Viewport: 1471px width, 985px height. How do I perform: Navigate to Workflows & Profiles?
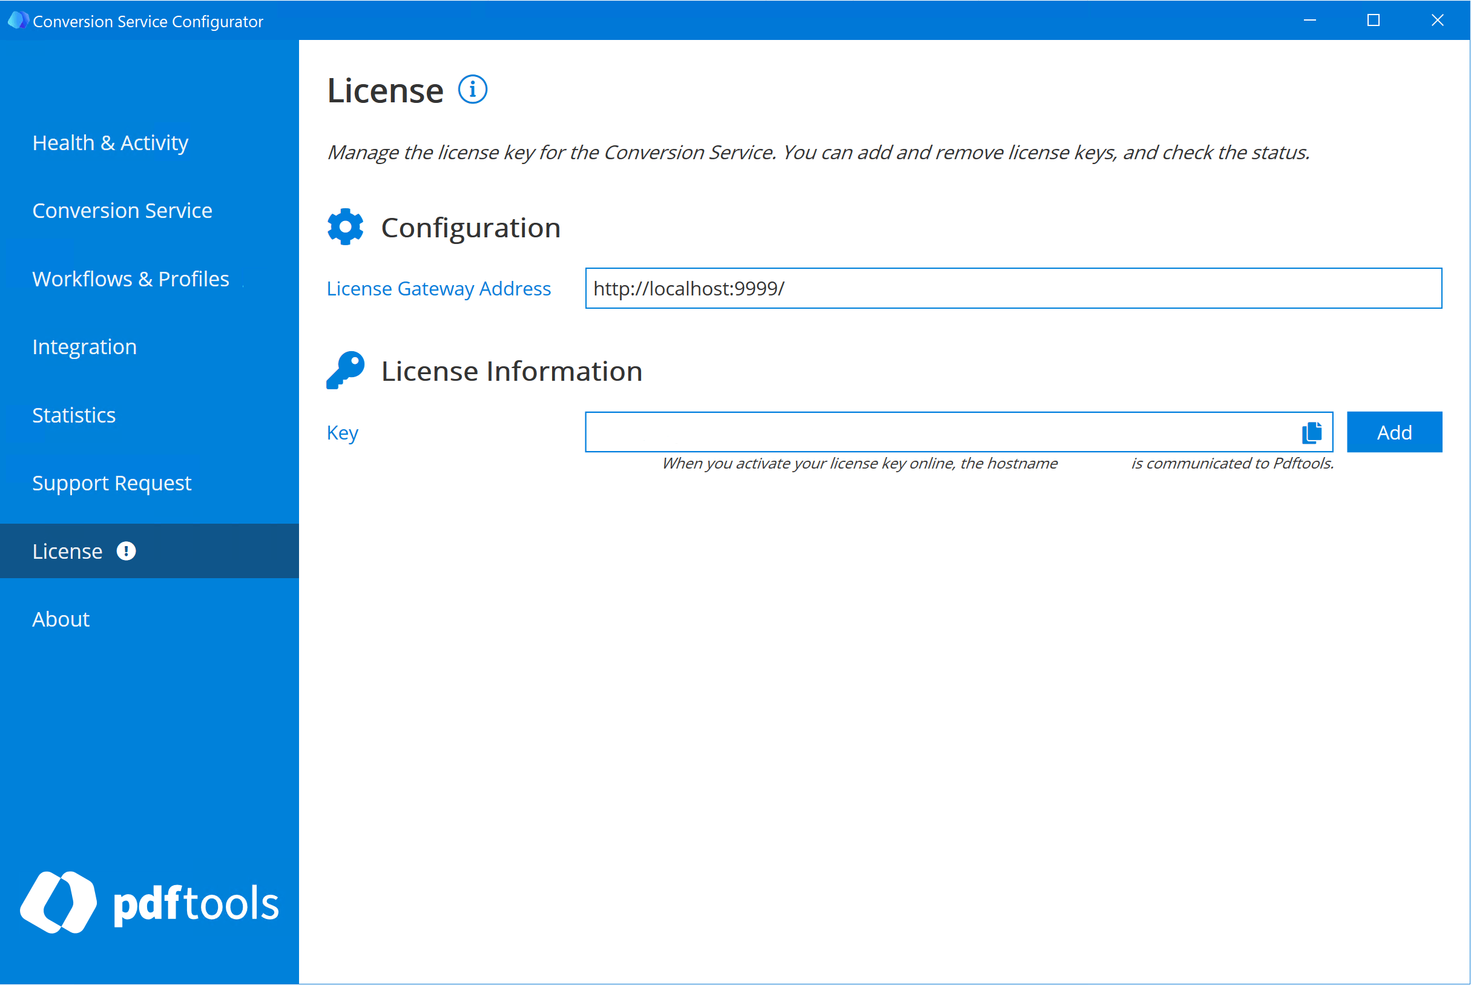(131, 279)
